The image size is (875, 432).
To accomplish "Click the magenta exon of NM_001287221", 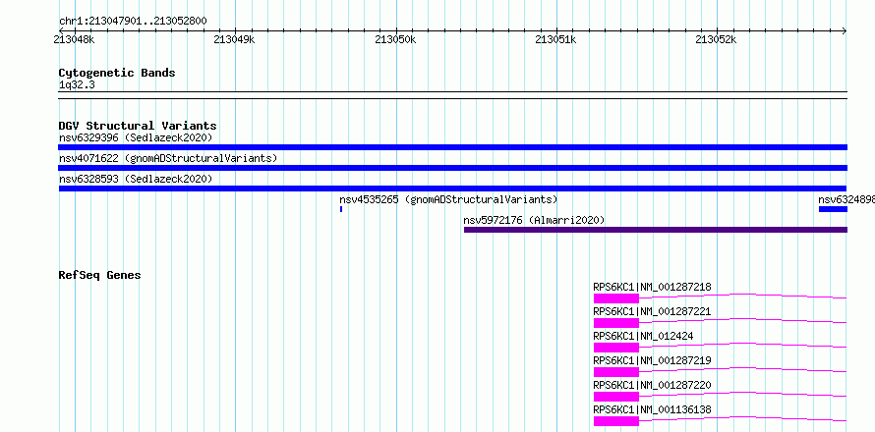I will pos(616,323).
